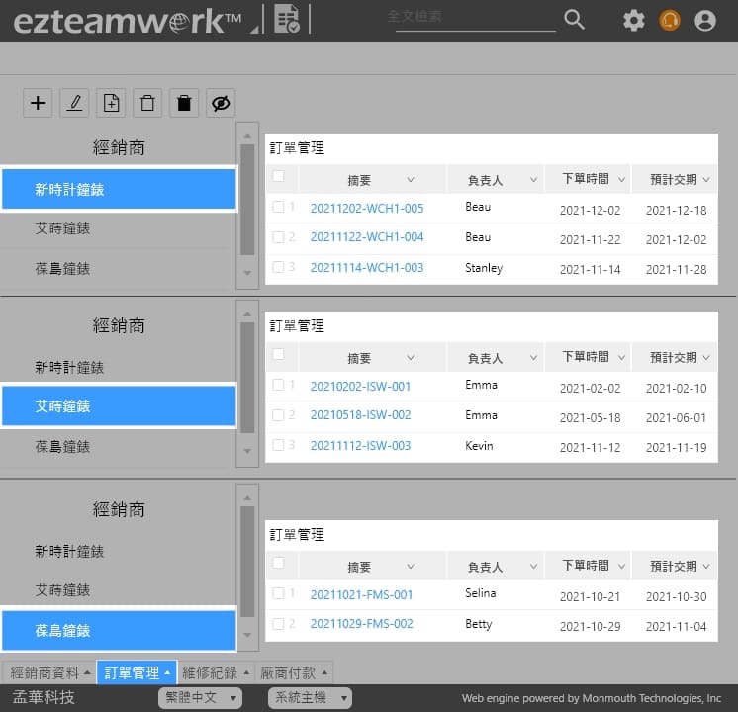Toggle the crossed-eye visibility button
This screenshot has height=712, width=738.
point(221,103)
